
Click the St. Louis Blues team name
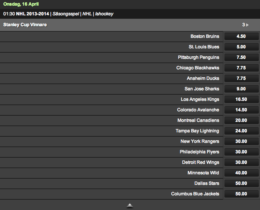(x=204, y=47)
